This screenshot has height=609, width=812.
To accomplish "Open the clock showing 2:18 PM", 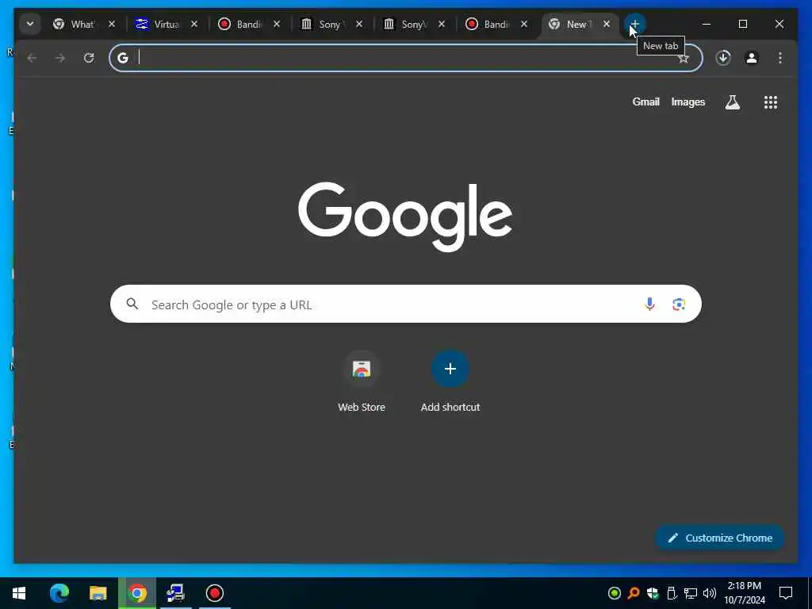I will pos(744,593).
